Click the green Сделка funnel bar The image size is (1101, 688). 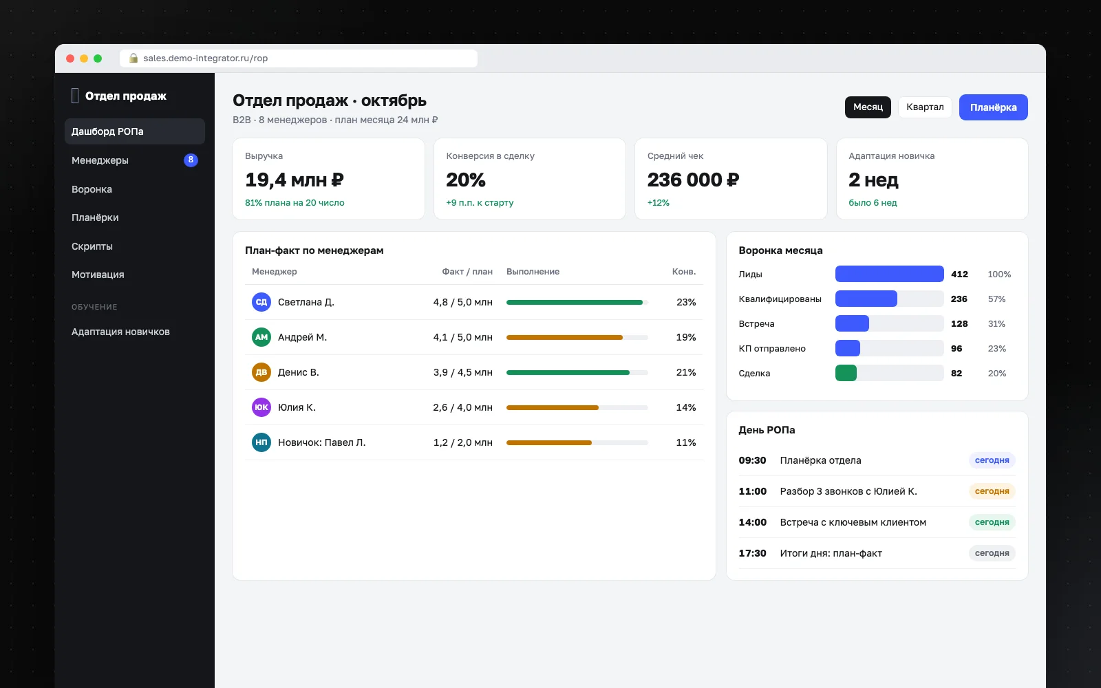846,373
